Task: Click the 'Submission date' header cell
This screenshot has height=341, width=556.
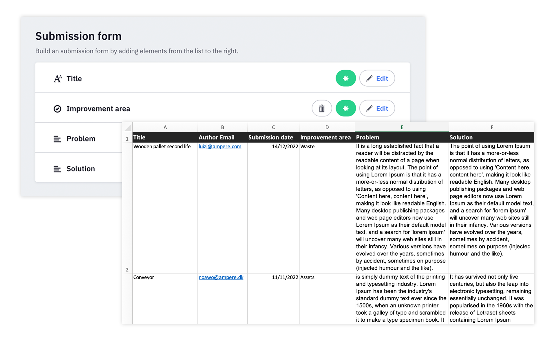Action: 273,137
